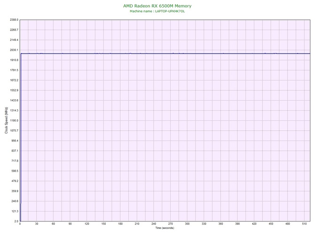Click the 121.3 y-axis value

click(15, 211)
